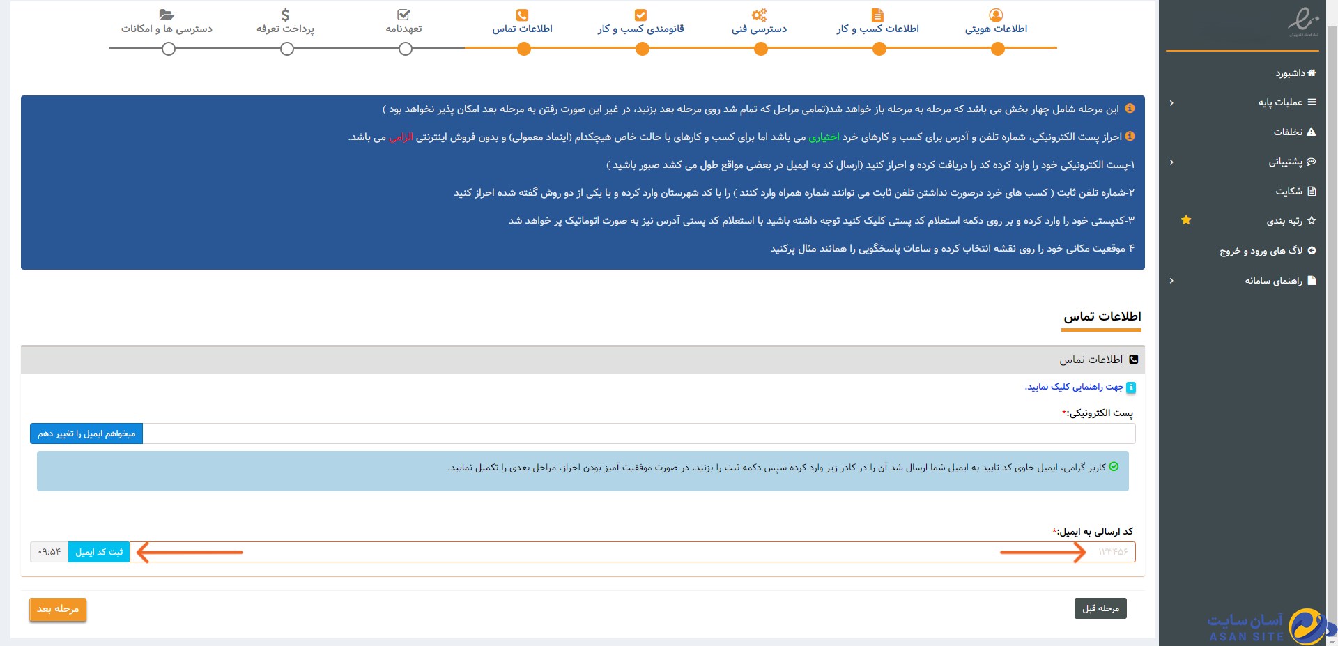Click the dollar icon above پرداخت تعرفه

point(285,15)
